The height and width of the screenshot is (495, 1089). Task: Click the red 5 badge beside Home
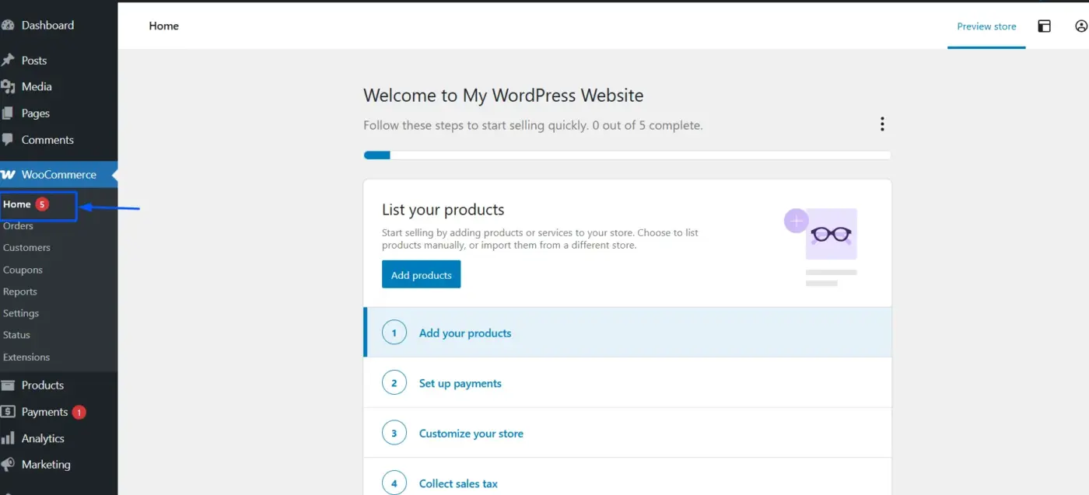(42, 204)
